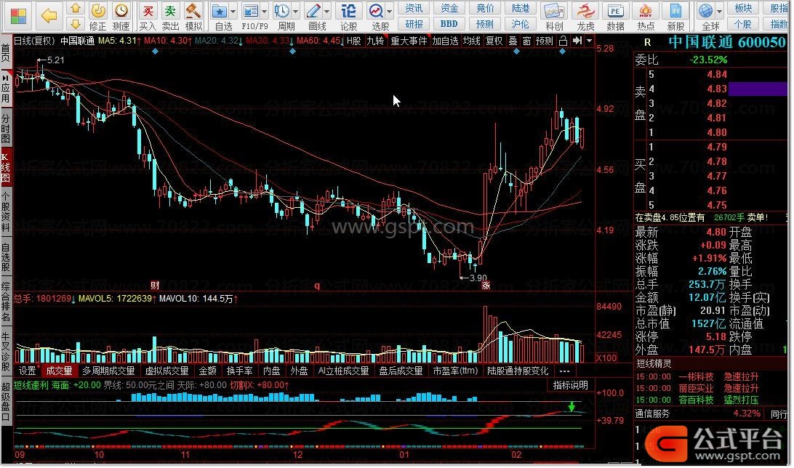Image resolution: width=794 pixels, height=468 pixels.
Task: Toggle the 叠 overlay option
Action: coord(513,41)
